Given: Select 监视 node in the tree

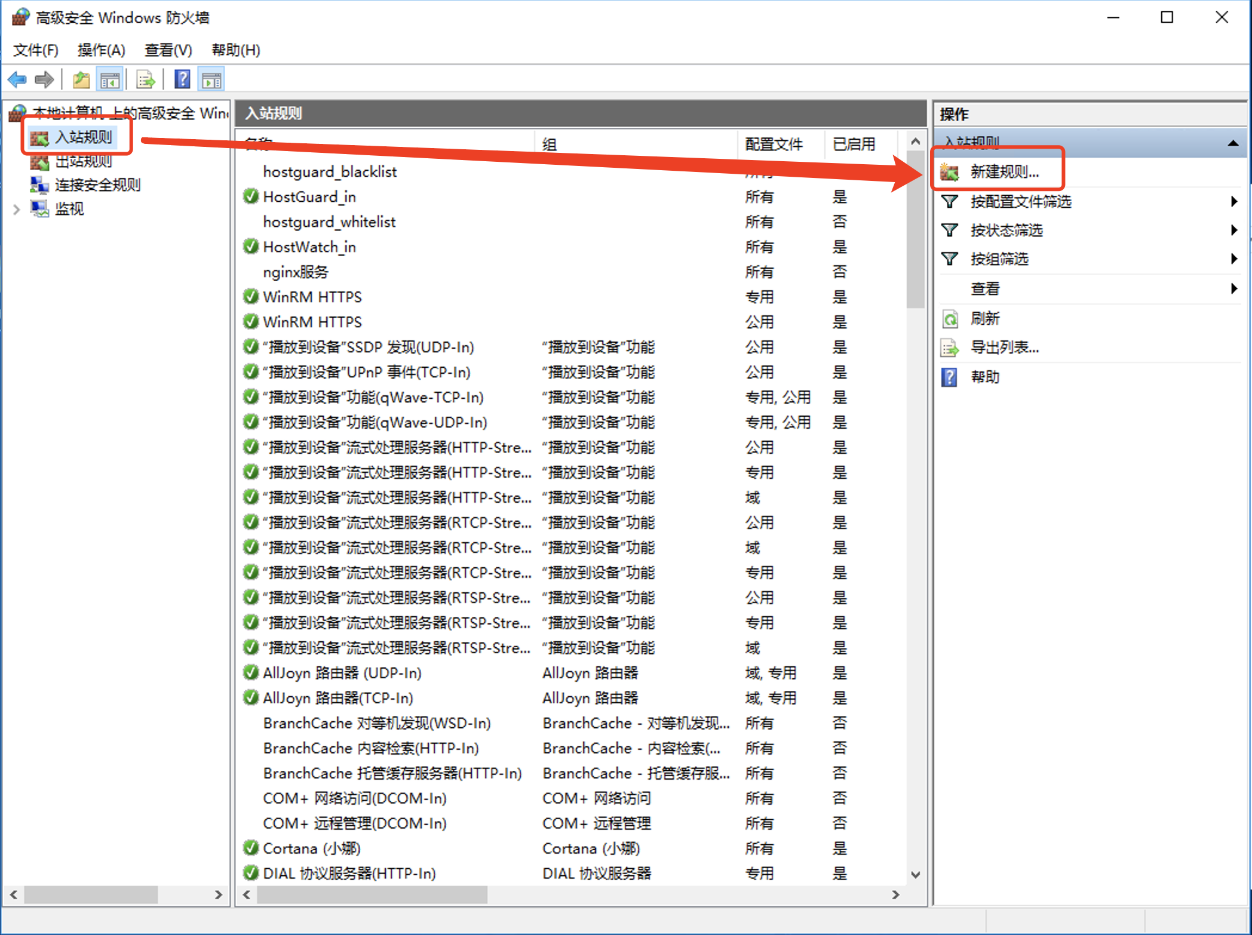Looking at the screenshot, I should tap(69, 209).
